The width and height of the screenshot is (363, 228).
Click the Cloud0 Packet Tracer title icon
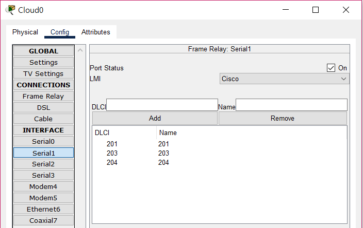click(x=10, y=10)
